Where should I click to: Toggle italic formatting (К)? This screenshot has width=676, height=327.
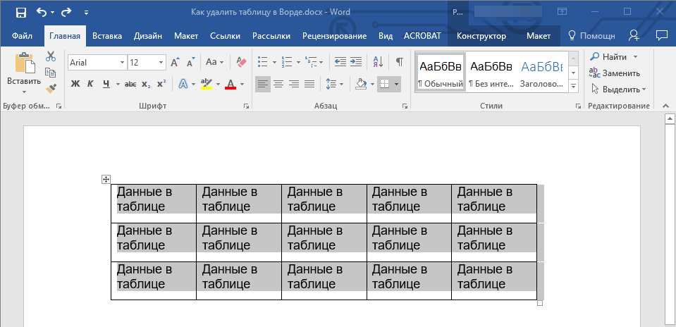click(x=90, y=85)
